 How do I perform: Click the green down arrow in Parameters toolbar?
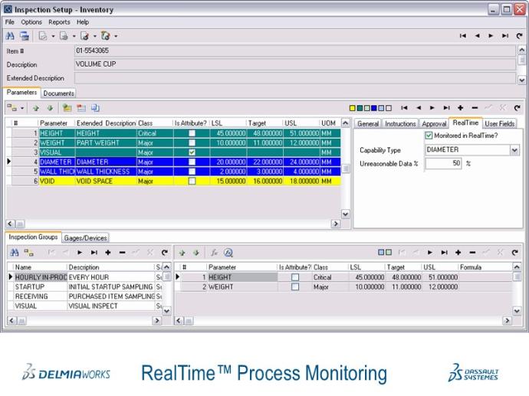coord(50,108)
